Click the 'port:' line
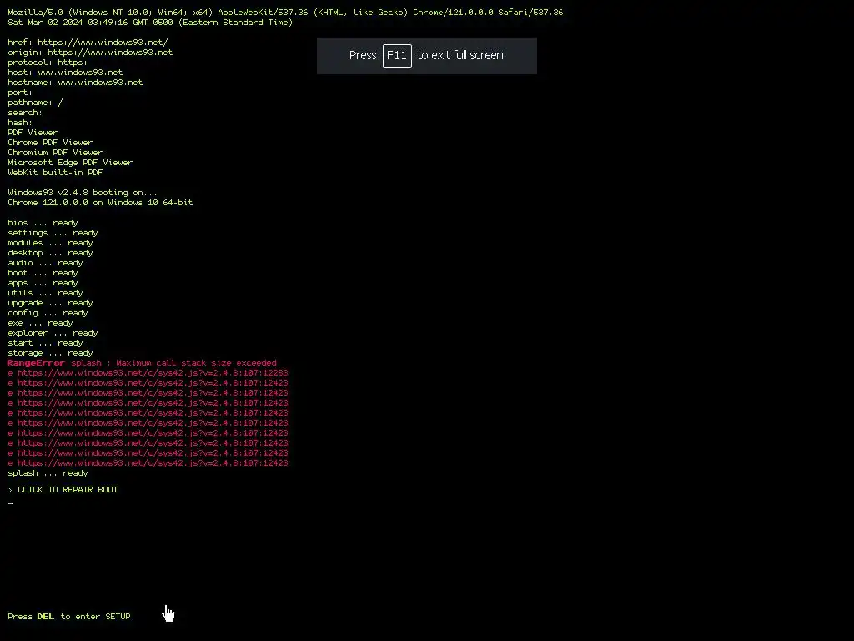This screenshot has height=641, width=854. (x=20, y=93)
